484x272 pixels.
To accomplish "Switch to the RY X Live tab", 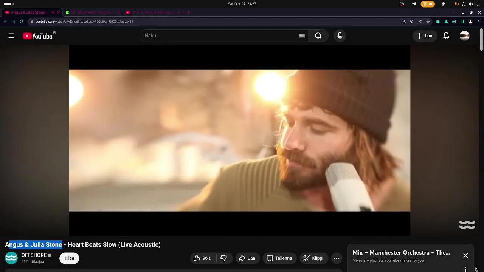I will (x=152, y=12).
